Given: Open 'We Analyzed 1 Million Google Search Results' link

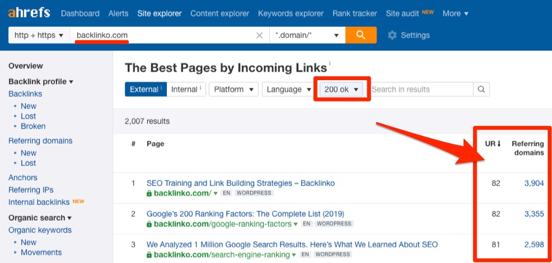Looking at the screenshot, I should coord(292,245).
